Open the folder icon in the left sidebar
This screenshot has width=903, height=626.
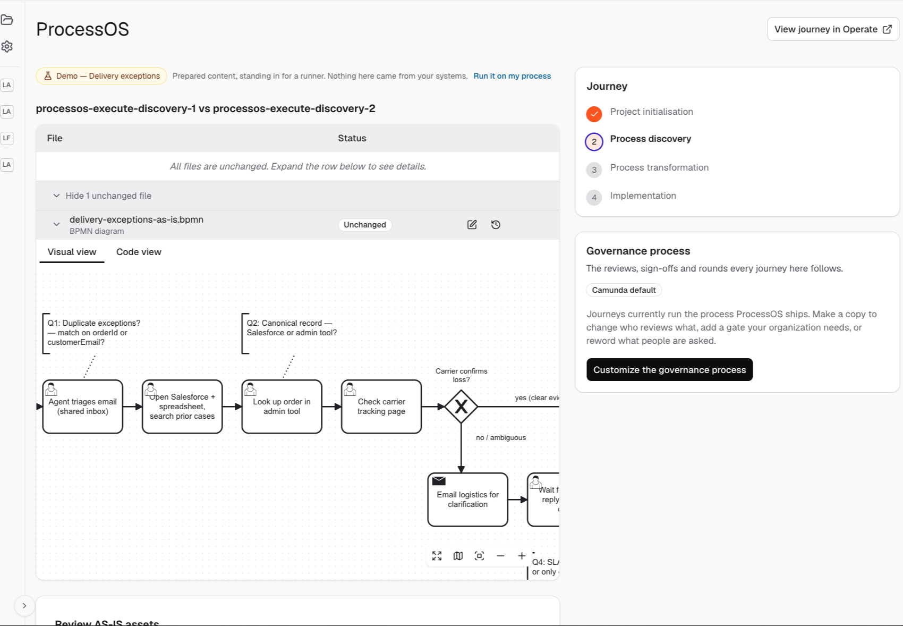point(7,20)
